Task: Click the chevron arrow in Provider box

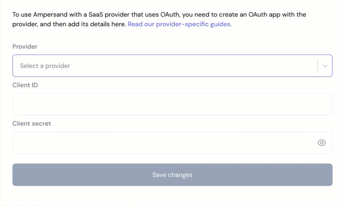Action: 325,66
